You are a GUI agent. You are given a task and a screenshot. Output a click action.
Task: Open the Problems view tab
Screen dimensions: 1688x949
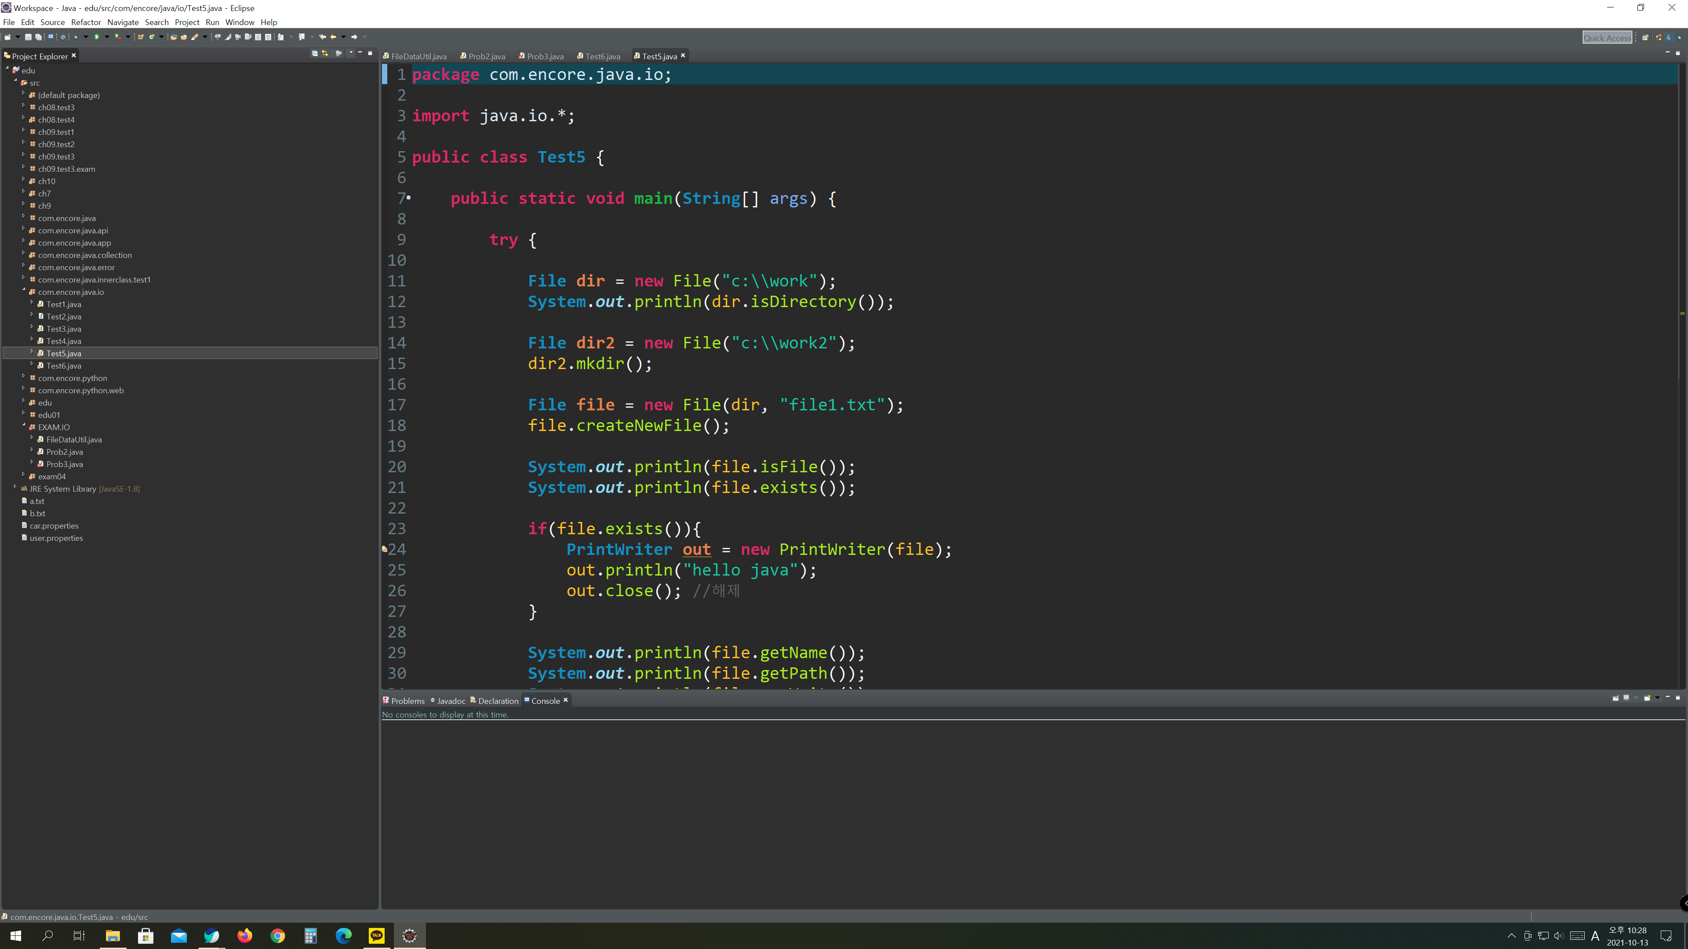pos(407,701)
